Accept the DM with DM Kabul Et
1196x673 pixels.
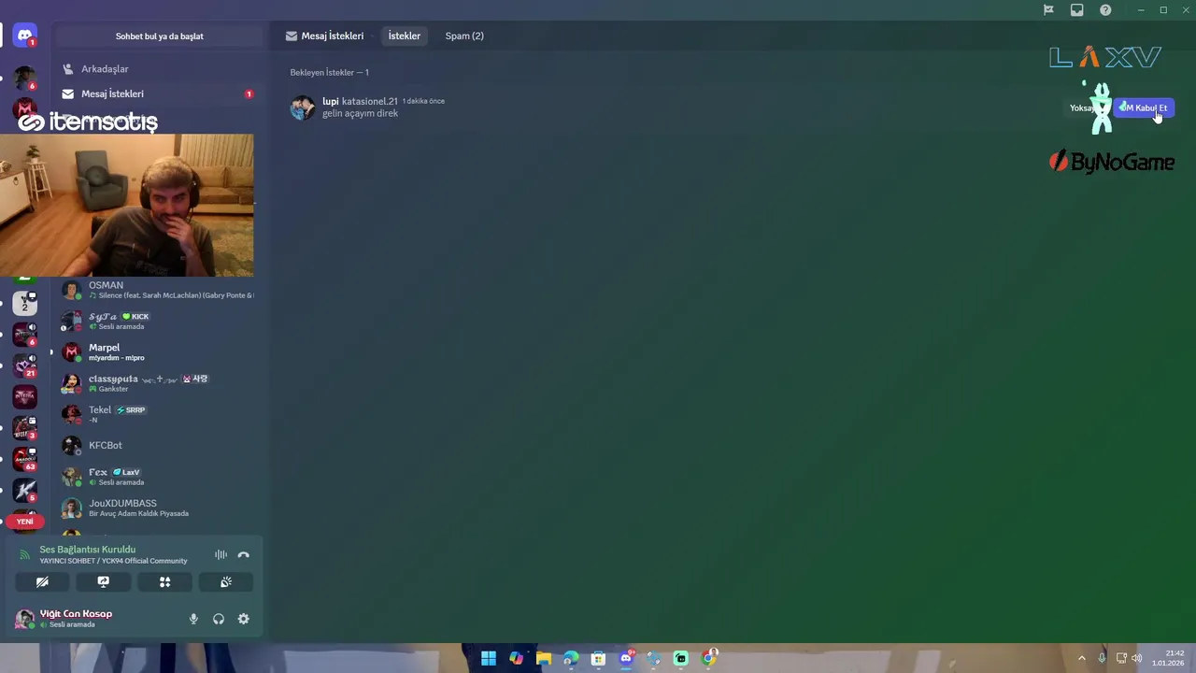(x=1143, y=107)
